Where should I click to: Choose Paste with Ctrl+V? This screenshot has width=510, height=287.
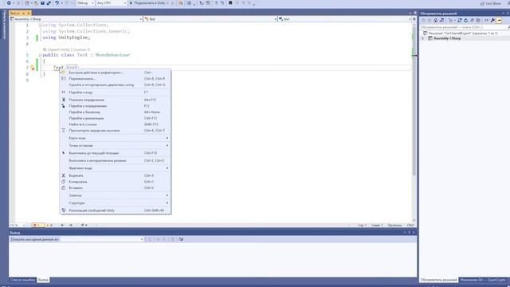coord(115,188)
